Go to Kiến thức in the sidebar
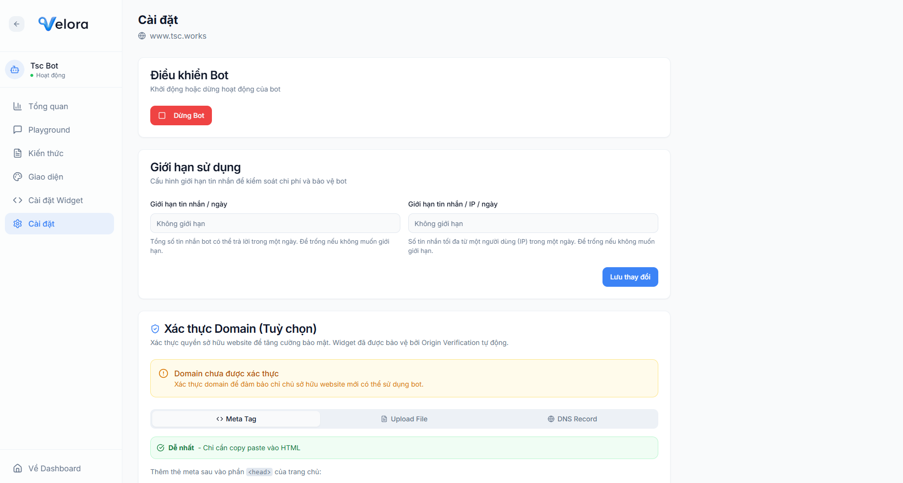Image resolution: width=903 pixels, height=483 pixels. pyautogui.click(x=46, y=153)
